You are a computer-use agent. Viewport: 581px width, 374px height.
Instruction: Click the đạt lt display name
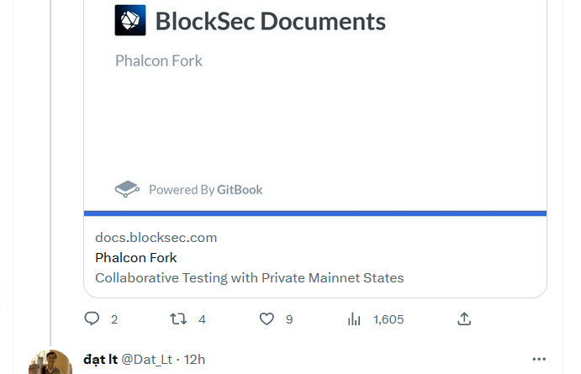101,359
